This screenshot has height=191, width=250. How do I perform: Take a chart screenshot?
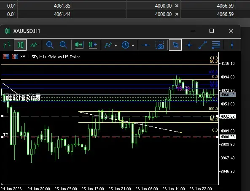tap(160, 45)
